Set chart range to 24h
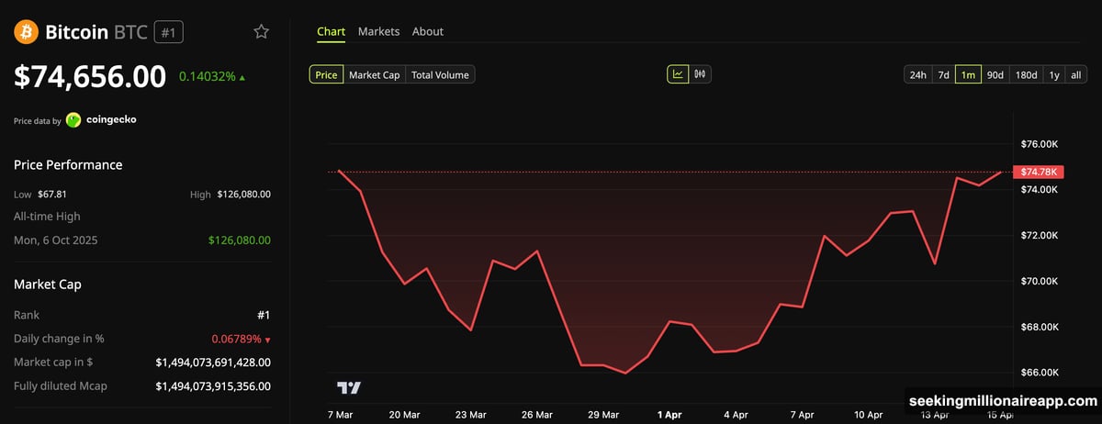This screenshot has height=424, width=1102. click(x=917, y=75)
